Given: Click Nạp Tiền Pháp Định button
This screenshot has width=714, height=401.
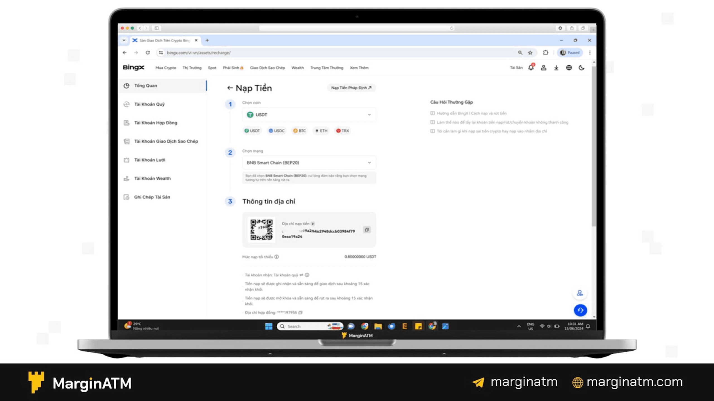Looking at the screenshot, I should click(x=351, y=88).
